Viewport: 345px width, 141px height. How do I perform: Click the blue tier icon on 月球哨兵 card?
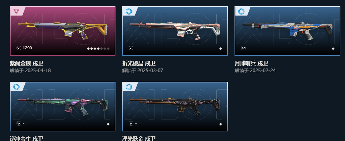(241, 12)
